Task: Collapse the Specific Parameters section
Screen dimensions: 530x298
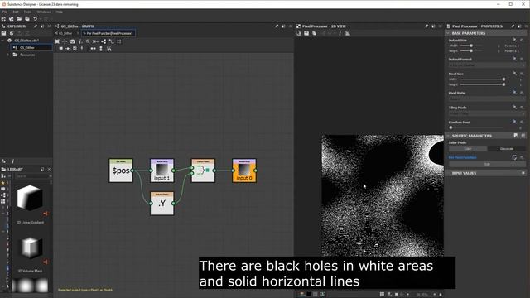Action: (x=448, y=136)
